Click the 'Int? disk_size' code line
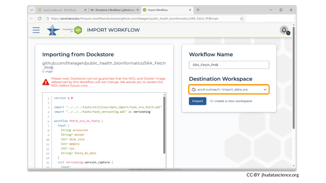326x183 pixels. pos(73,139)
